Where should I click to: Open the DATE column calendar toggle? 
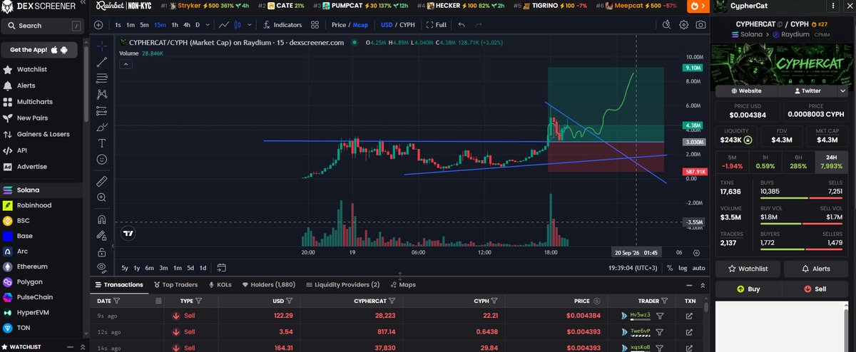[158, 301]
